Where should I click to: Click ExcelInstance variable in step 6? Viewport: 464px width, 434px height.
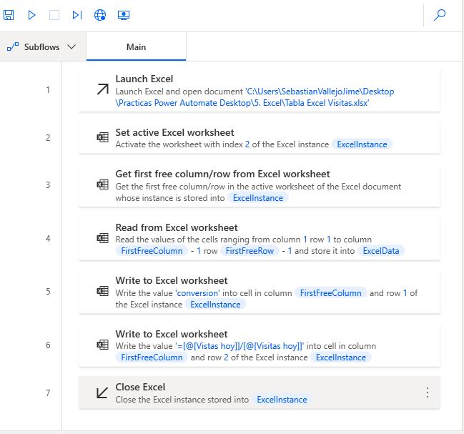click(x=340, y=357)
